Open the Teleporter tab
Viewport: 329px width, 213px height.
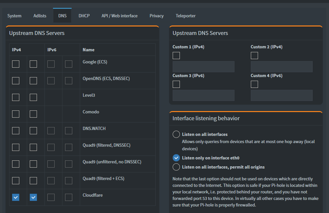[x=185, y=16]
